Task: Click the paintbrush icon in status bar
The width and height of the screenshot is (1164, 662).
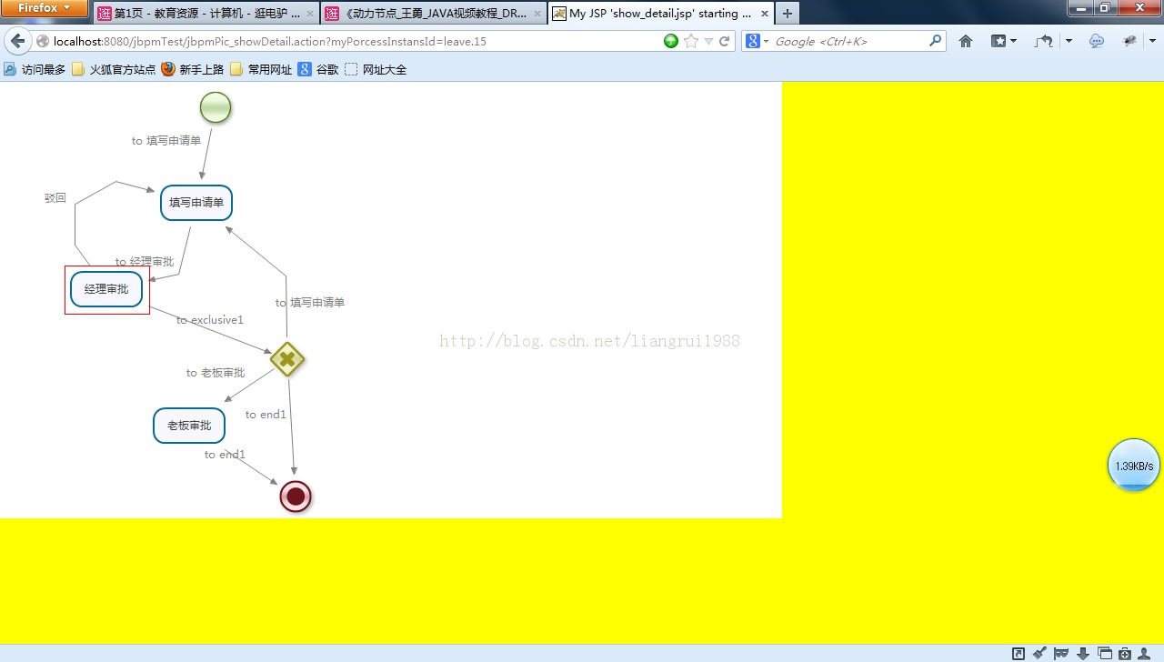Action: coord(1039,653)
